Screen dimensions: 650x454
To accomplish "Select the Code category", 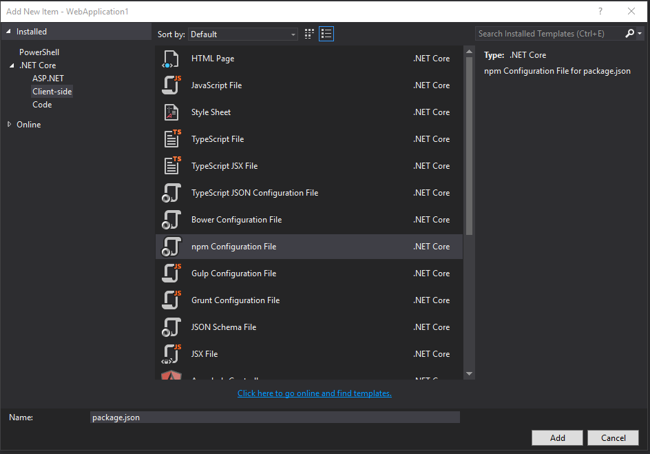I will coord(42,105).
